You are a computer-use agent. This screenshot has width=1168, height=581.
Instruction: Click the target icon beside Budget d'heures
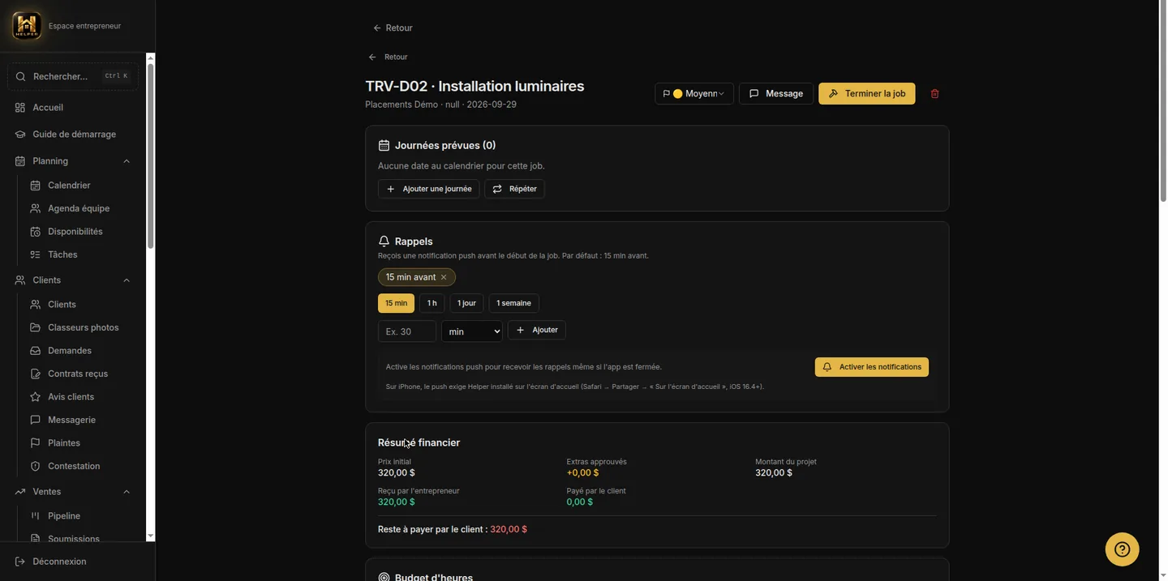point(384,578)
